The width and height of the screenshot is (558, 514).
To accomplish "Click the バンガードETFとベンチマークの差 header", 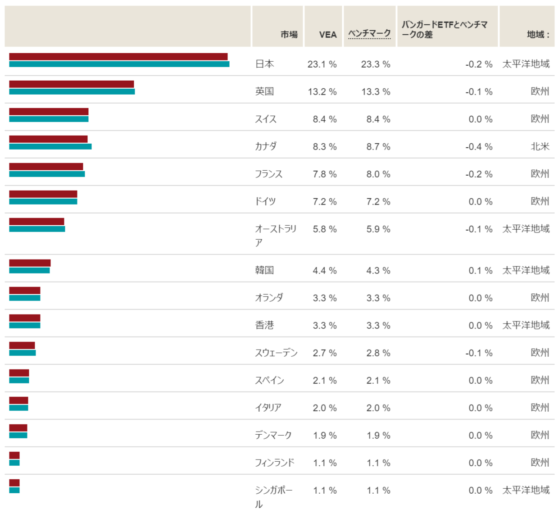I will point(444,29).
